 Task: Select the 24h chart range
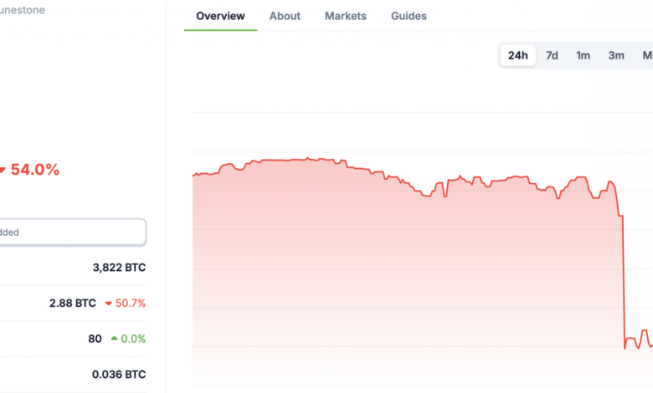(518, 55)
